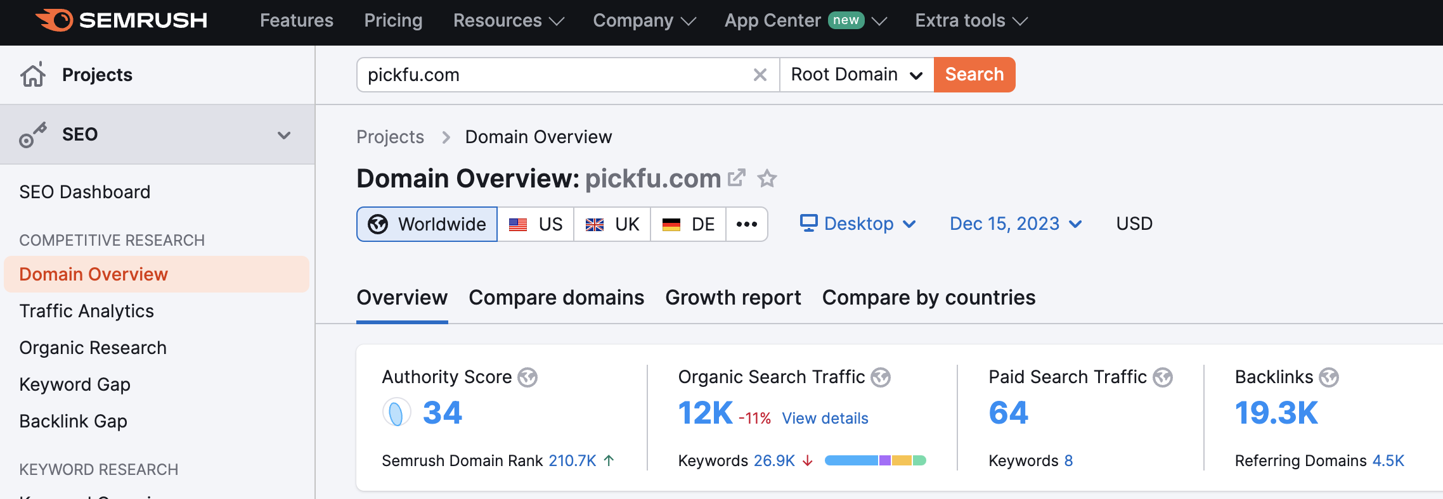Click the Semrush logo
This screenshot has height=499, width=1443.
(x=121, y=20)
